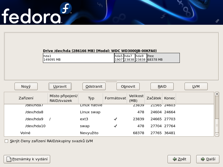Viewport: 223px width, 167px height.
Task: Click start value "24665"
Action: (156, 119)
